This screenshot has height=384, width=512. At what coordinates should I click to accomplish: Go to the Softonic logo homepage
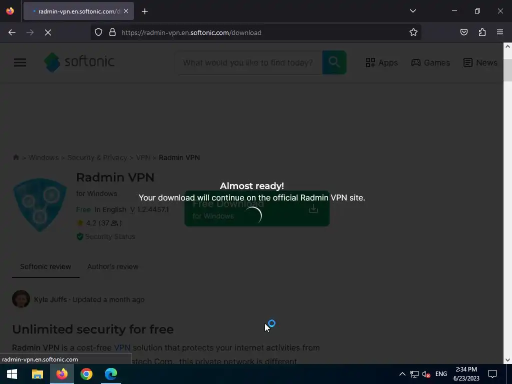[79, 62]
